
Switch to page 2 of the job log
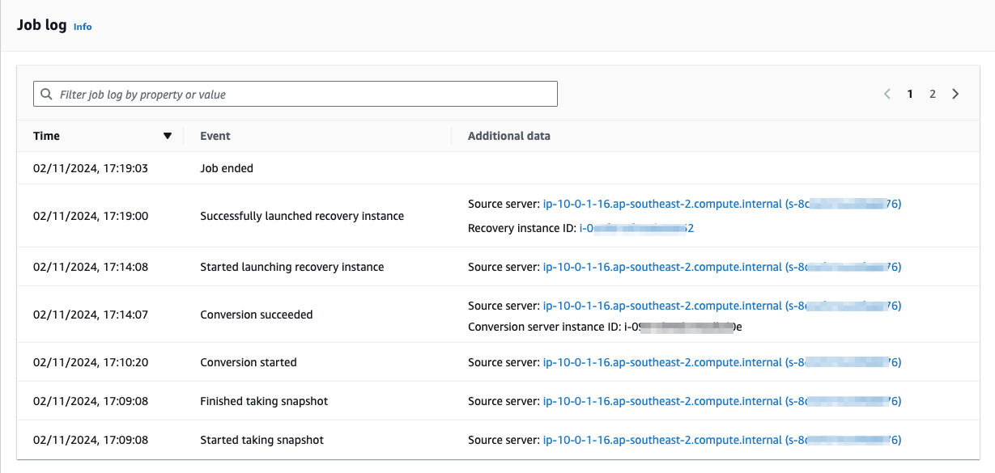pos(932,94)
